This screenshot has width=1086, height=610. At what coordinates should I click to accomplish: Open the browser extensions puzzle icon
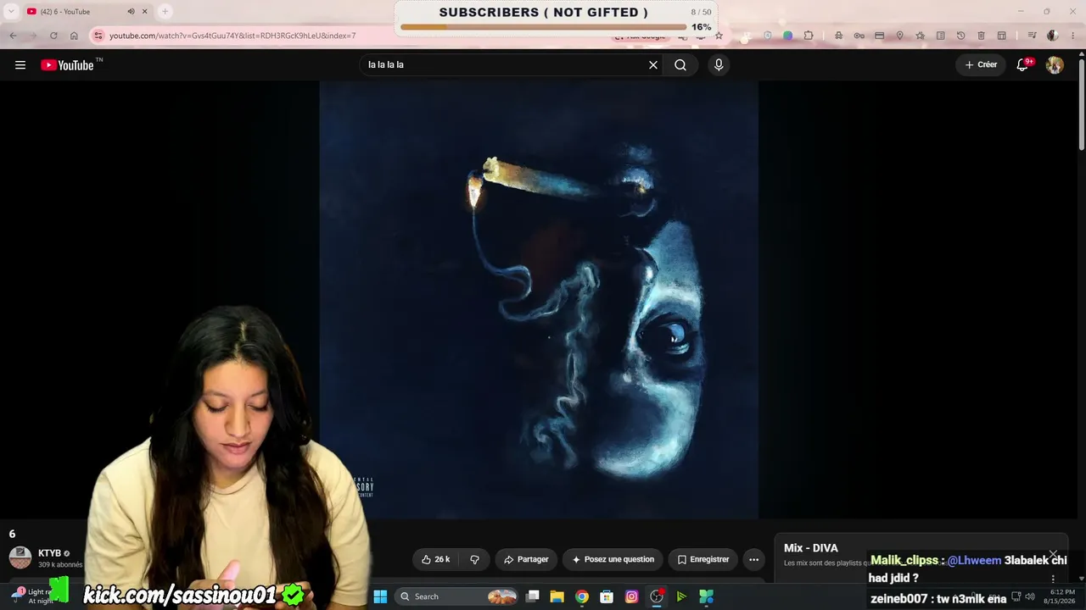809,36
